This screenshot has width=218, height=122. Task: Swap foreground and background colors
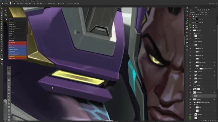click(x=3, y=57)
